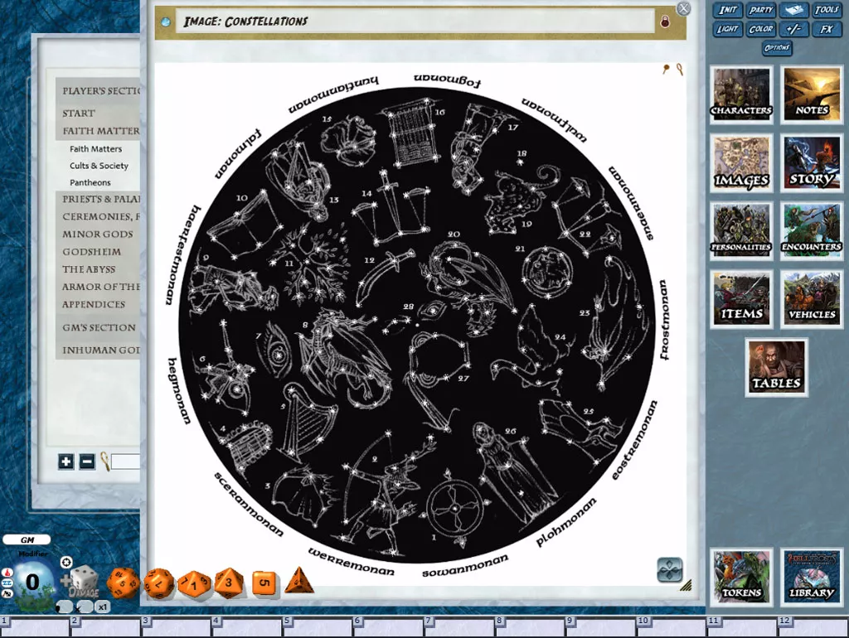Open the Tables sidebar panel

tap(776, 367)
